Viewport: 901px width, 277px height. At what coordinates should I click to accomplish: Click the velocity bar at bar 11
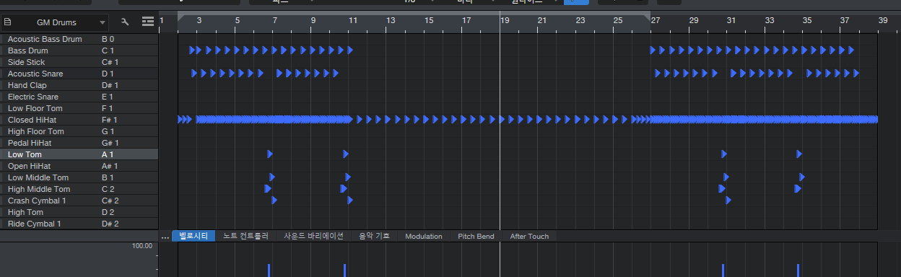pyautogui.click(x=344, y=271)
